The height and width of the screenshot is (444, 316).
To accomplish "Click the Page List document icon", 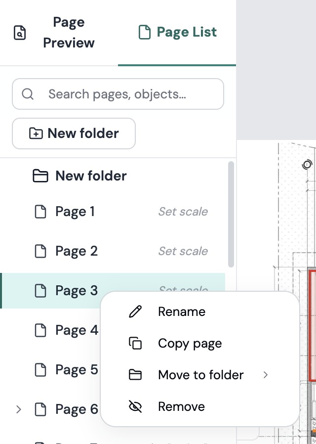I will pyautogui.click(x=145, y=32).
